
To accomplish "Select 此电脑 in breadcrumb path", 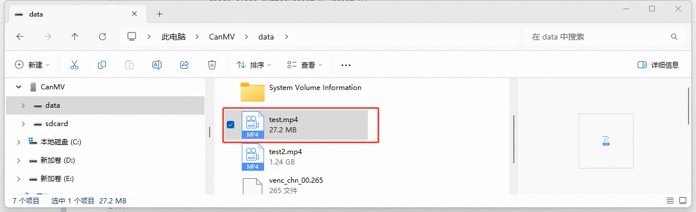I will [x=174, y=37].
